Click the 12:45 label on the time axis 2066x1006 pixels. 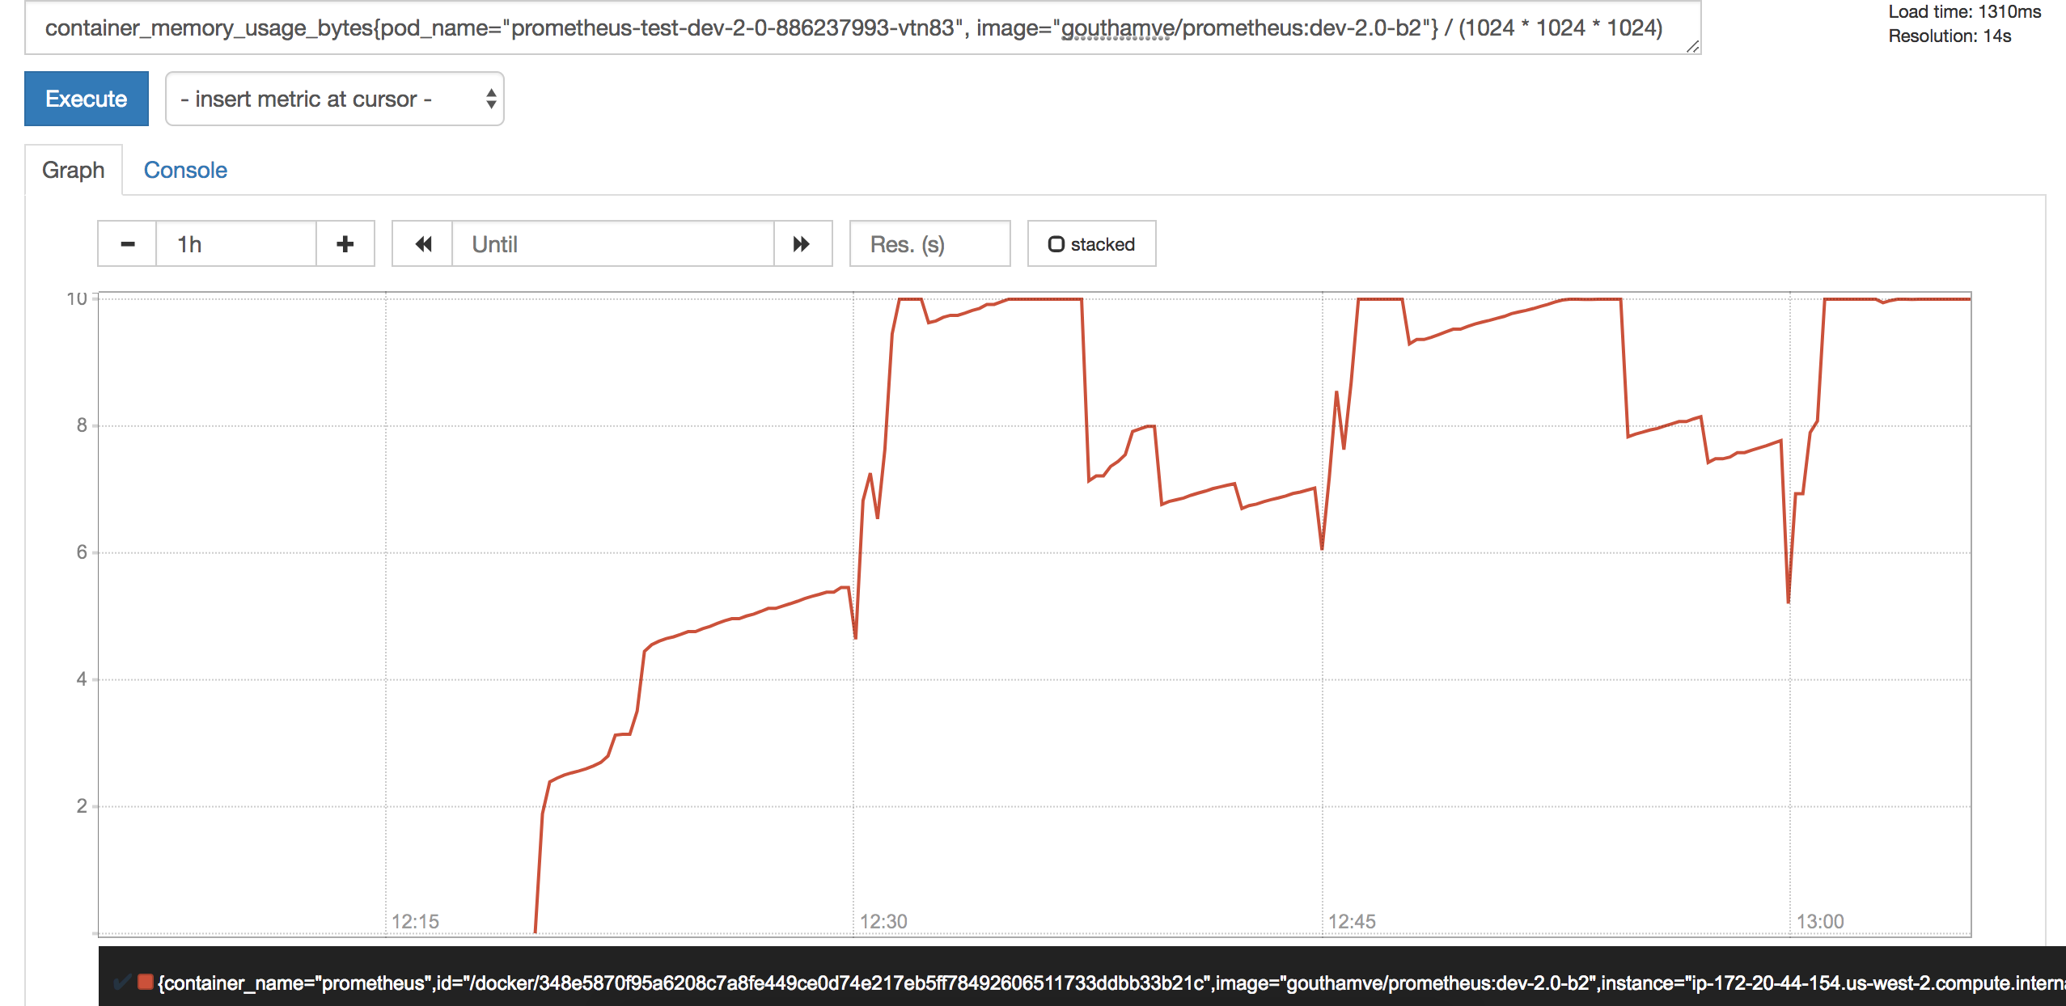(x=1352, y=921)
